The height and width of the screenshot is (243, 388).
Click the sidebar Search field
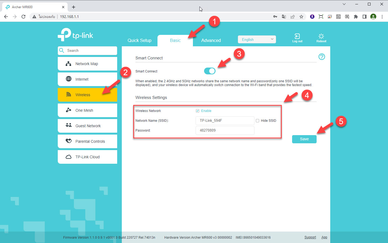(87, 50)
